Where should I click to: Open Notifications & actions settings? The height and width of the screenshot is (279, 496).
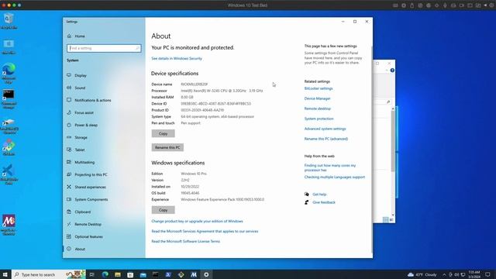(93, 100)
